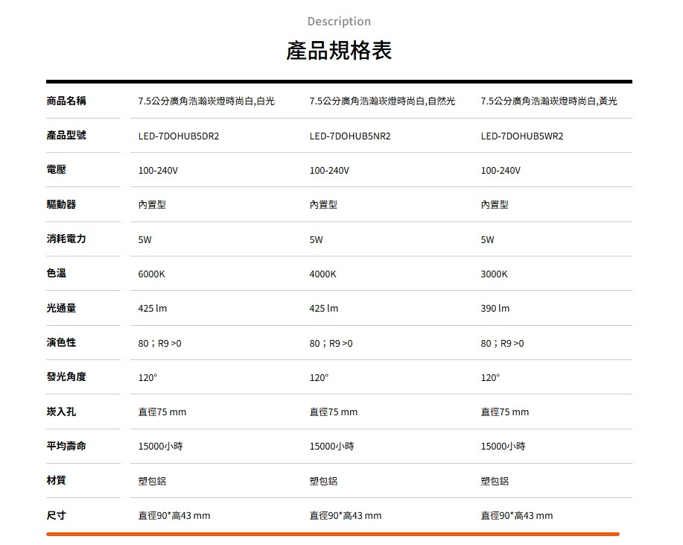Viewport: 683px width, 545px height.
Task: Select the 演色性 row label
Action: (x=61, y=342)
